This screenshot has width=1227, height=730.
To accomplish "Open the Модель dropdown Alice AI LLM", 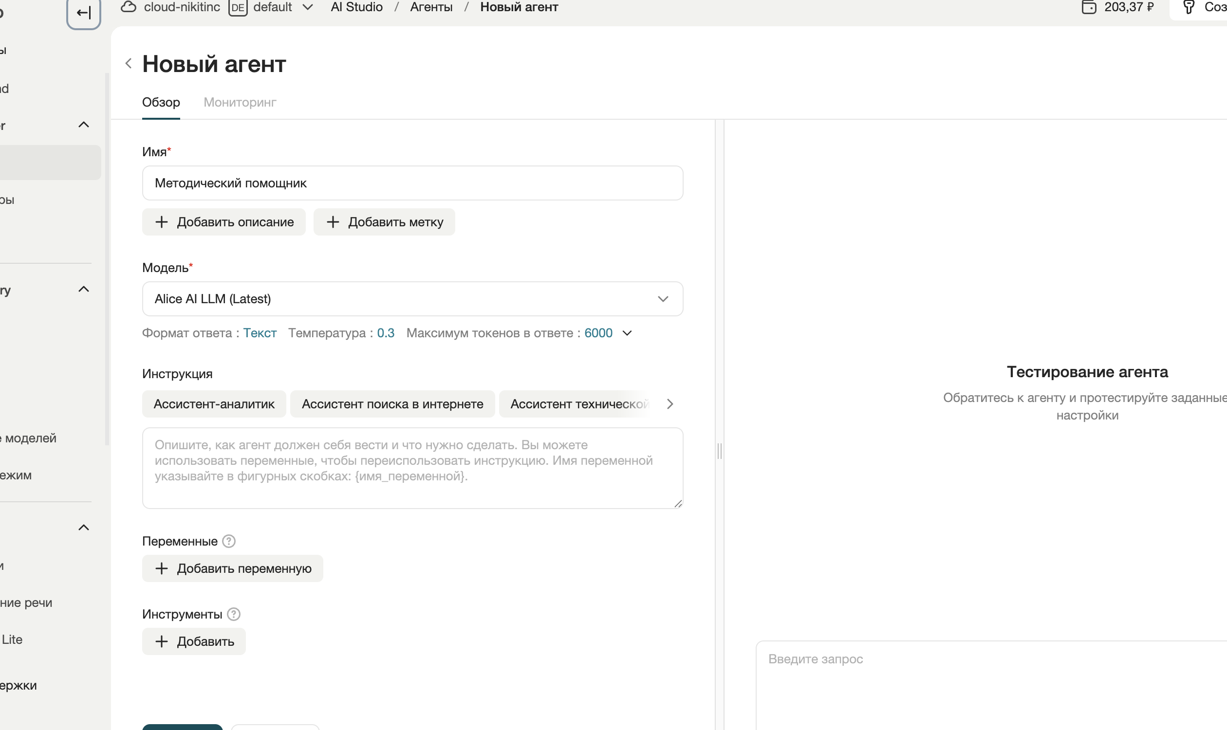I will 412,299.
